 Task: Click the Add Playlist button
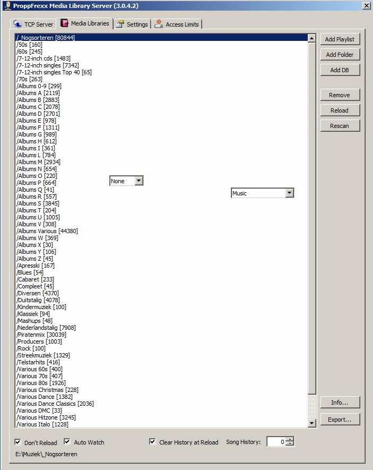coord(340,39)
